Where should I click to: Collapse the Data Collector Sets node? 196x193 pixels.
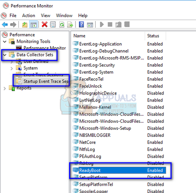point(5,55)
